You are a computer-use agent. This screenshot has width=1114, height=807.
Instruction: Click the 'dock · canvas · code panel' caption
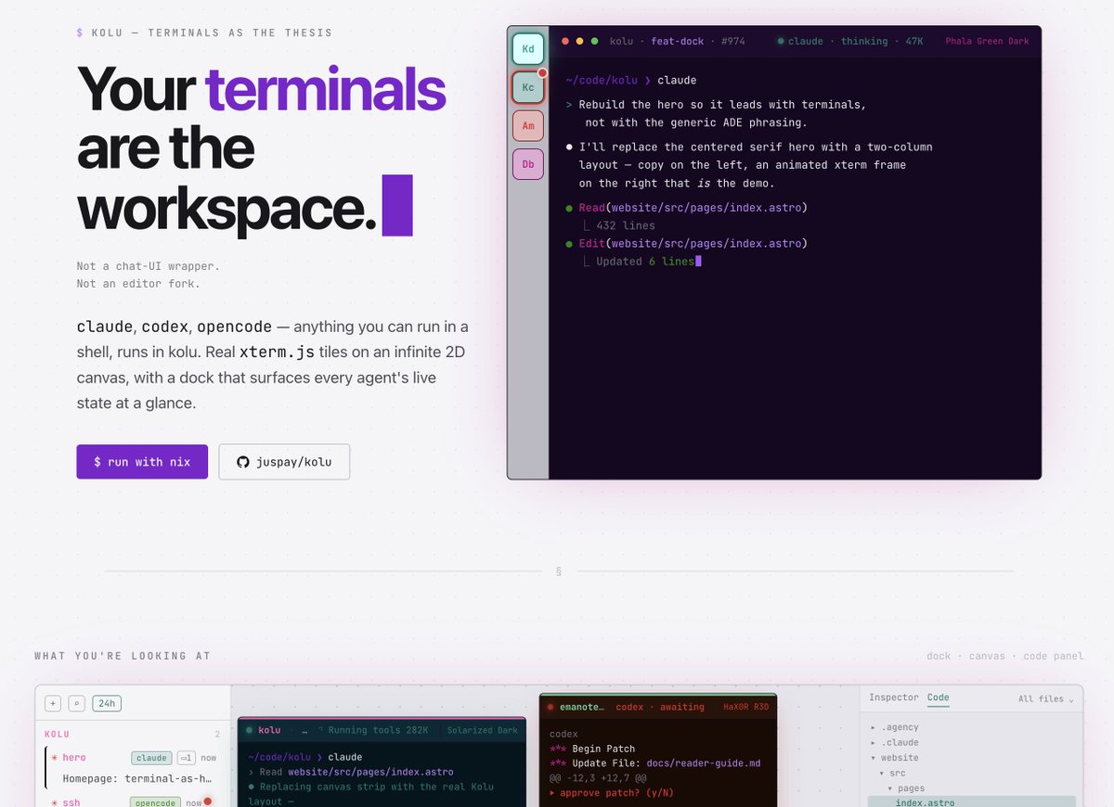point(1005,656)
